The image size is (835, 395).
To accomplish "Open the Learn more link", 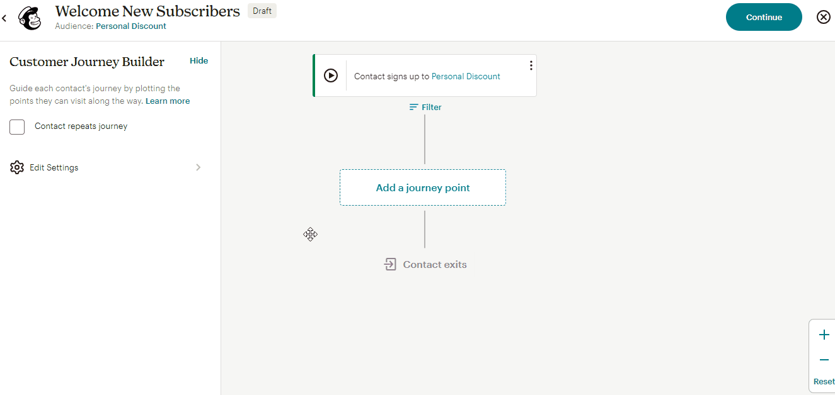I will click(x=167, y=101).
